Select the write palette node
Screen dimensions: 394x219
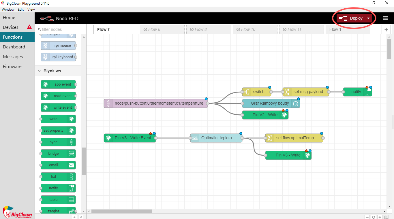pyautogui.click(x=58, y=119)
